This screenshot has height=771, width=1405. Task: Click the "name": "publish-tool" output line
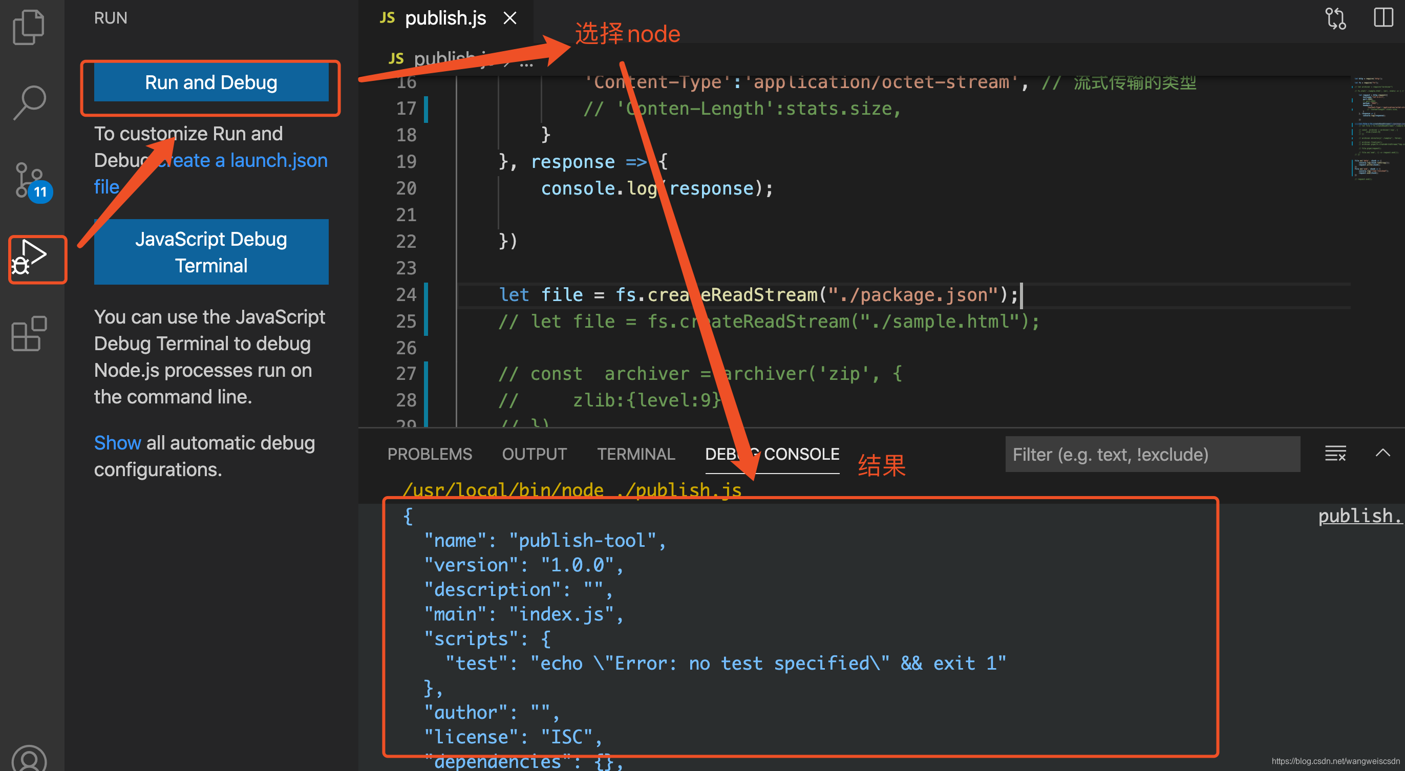[545, 540]
